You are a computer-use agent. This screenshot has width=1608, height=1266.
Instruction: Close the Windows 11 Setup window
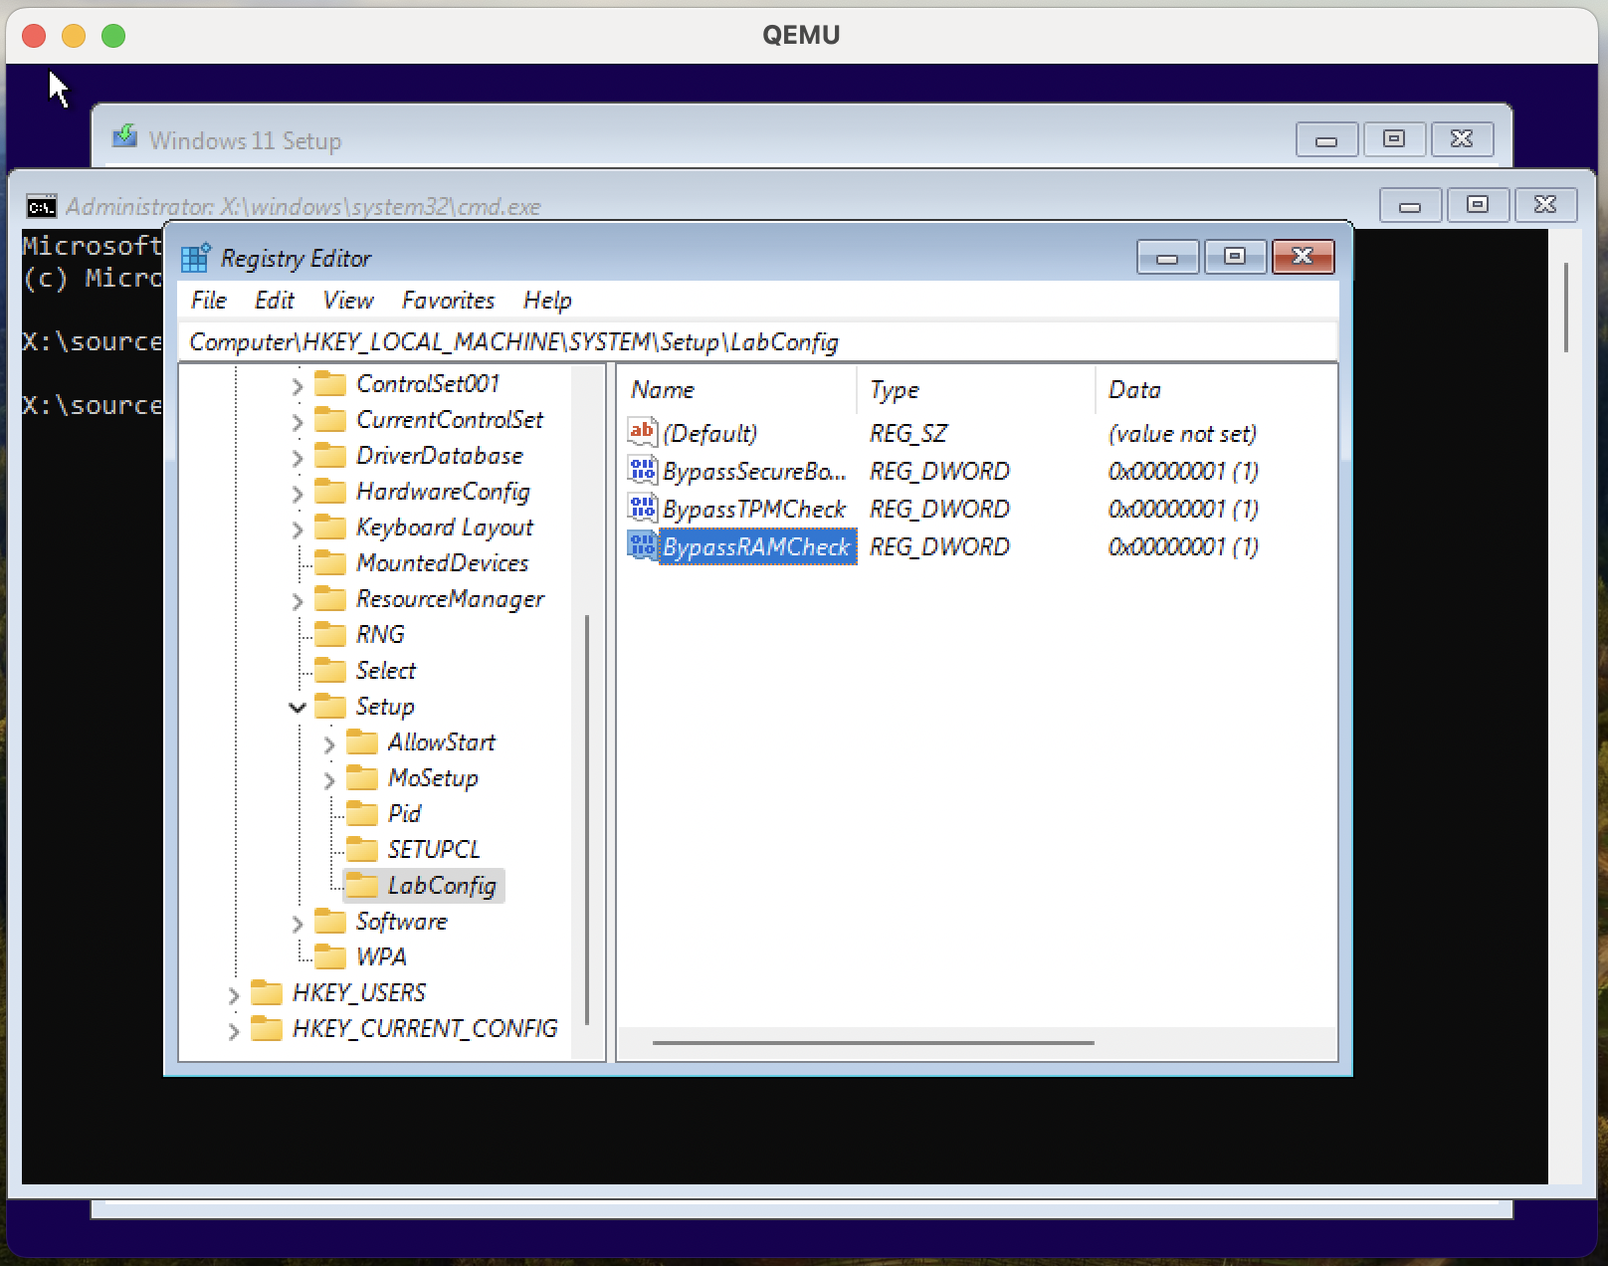tap(1462, 139)
